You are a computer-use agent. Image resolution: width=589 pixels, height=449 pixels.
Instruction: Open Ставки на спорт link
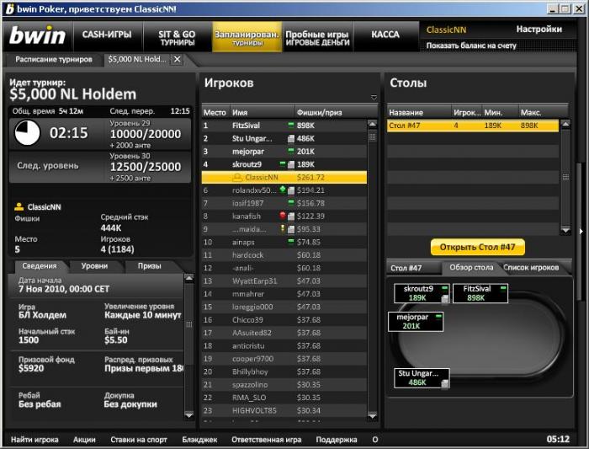[139, 439]
